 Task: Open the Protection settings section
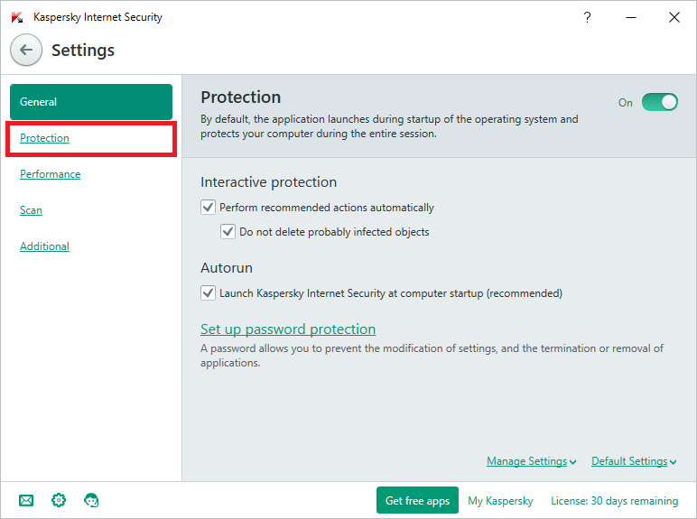[x=45, y=138]
